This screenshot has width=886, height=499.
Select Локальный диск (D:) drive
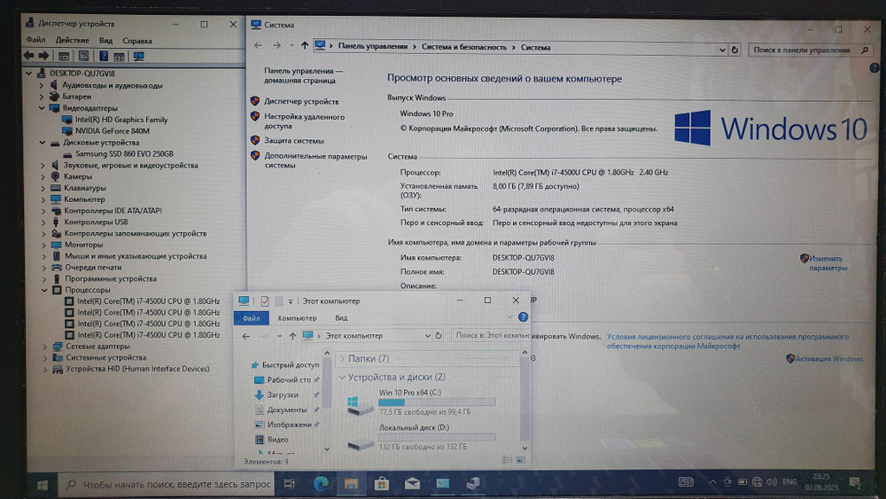pyautogui.click(x=421, y=437)
